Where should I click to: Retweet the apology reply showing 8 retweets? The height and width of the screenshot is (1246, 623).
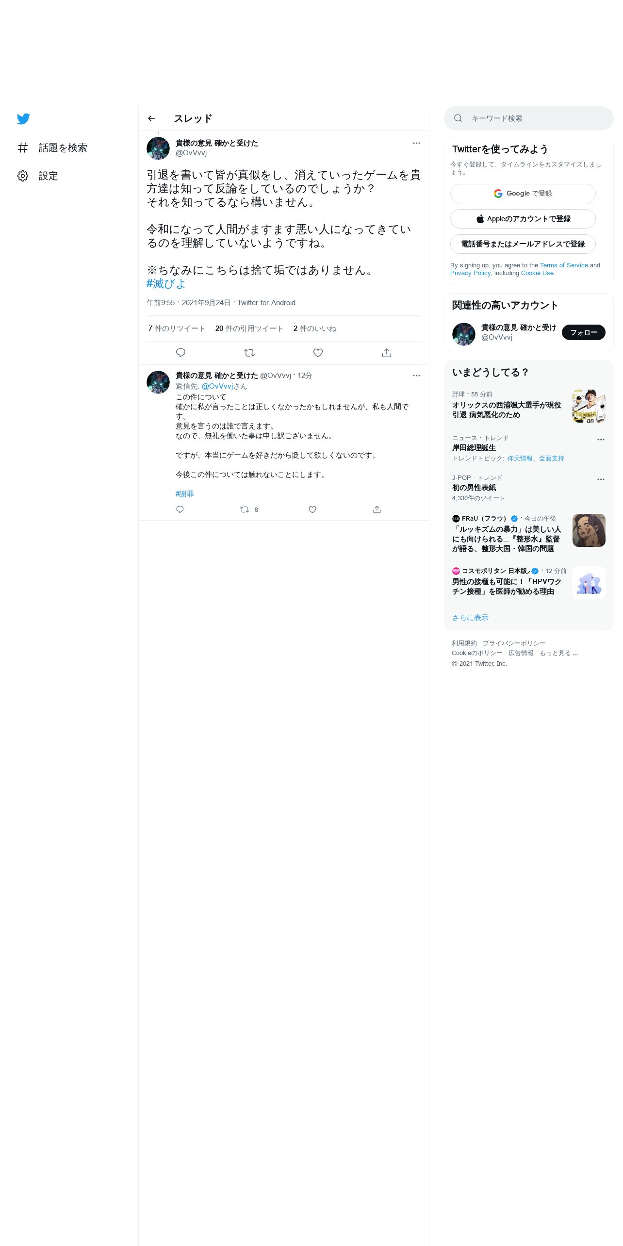(x=249, y=509)
